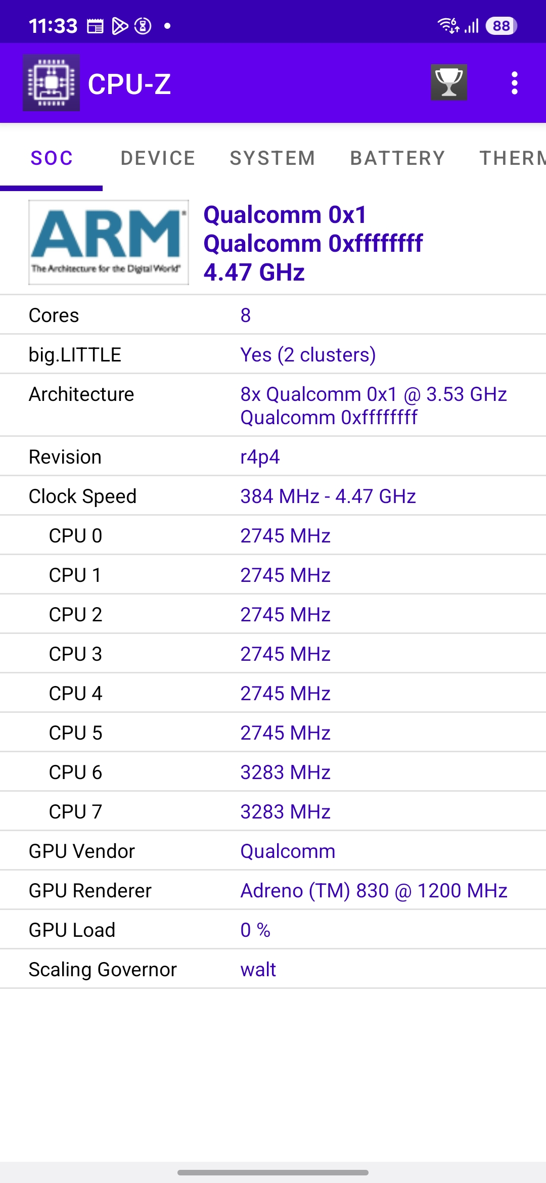Tap the GPU Renderer Adreno 830 row
The image size is (546, 1183).
[273, 890]
